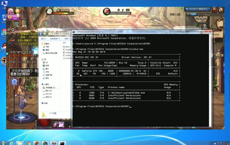The height and width of the screenshot is (145, 230).
Task: Select 计算机 Computer node in navigation pane
Action: 45,84
